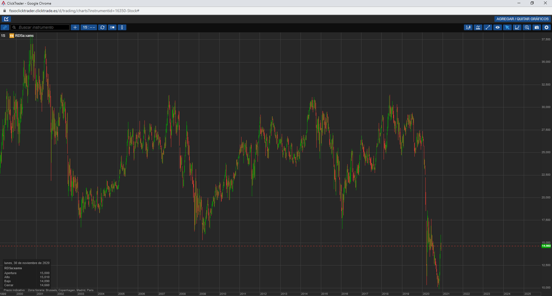
Task: Open the candlestick chart type selector
Action: (x=468, y=28)
